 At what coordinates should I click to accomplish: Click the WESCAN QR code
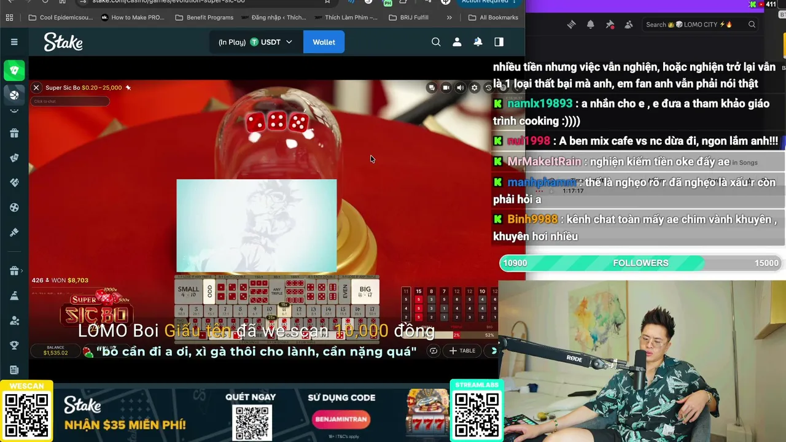26,415
